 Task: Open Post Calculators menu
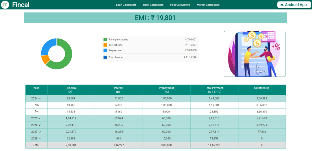180,5
